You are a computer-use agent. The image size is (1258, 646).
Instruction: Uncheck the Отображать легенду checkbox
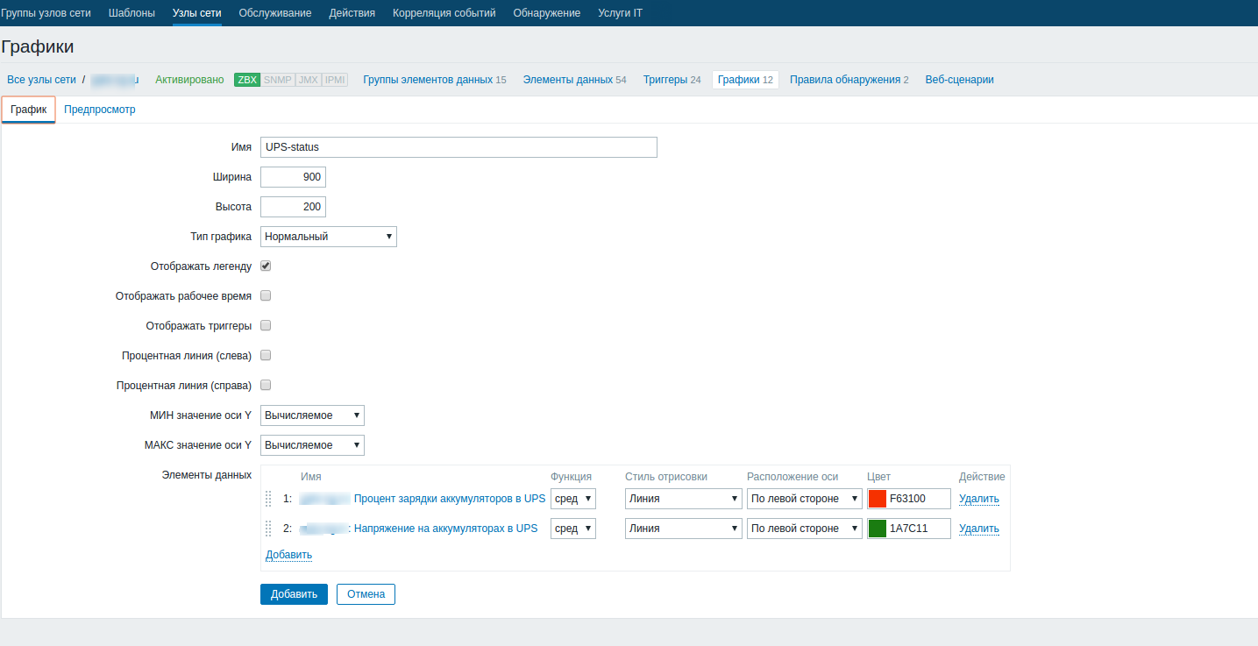tap(265, 266)
